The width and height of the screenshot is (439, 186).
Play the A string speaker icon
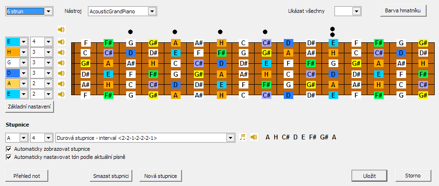(61, 84)
